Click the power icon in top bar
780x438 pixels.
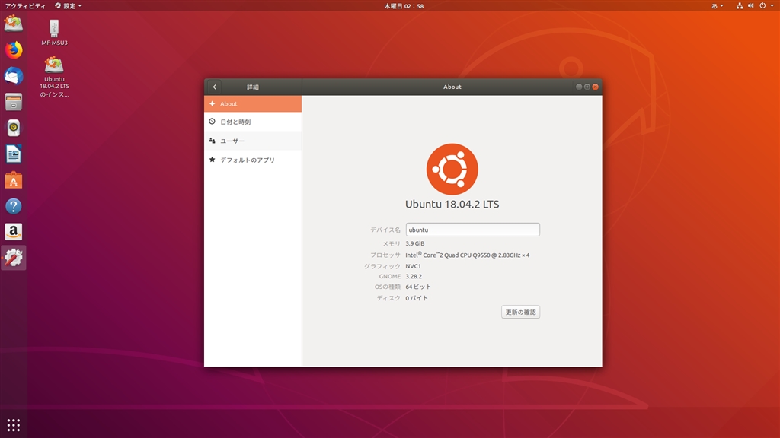[x=762, y=6]
